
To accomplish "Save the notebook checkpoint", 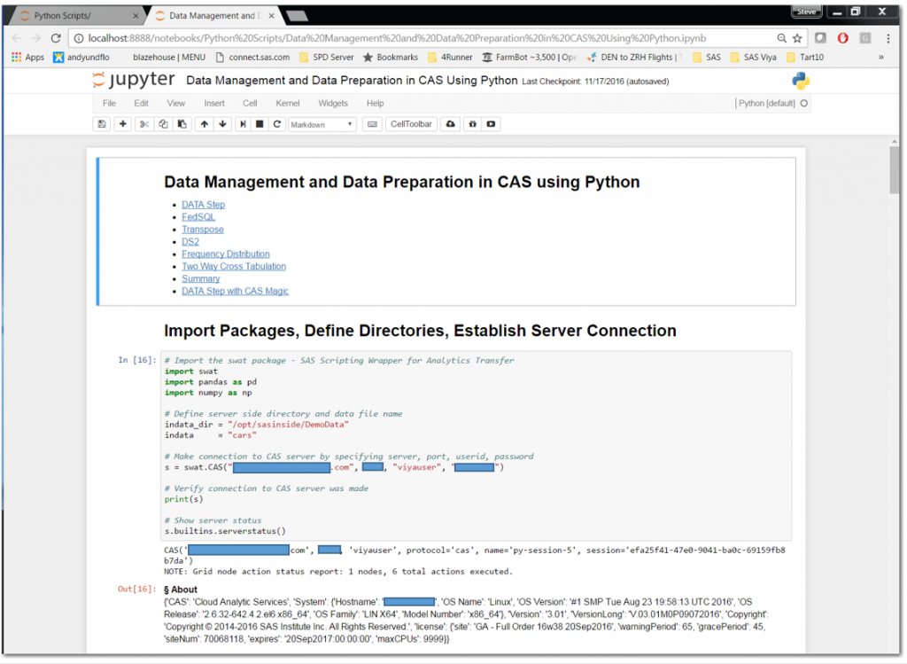I will coord(102,123).
